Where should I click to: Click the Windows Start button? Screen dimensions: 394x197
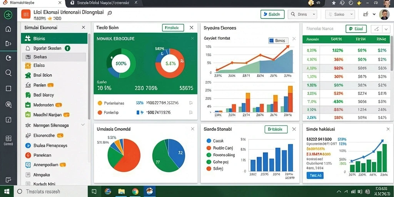click(x=7, y=192)
